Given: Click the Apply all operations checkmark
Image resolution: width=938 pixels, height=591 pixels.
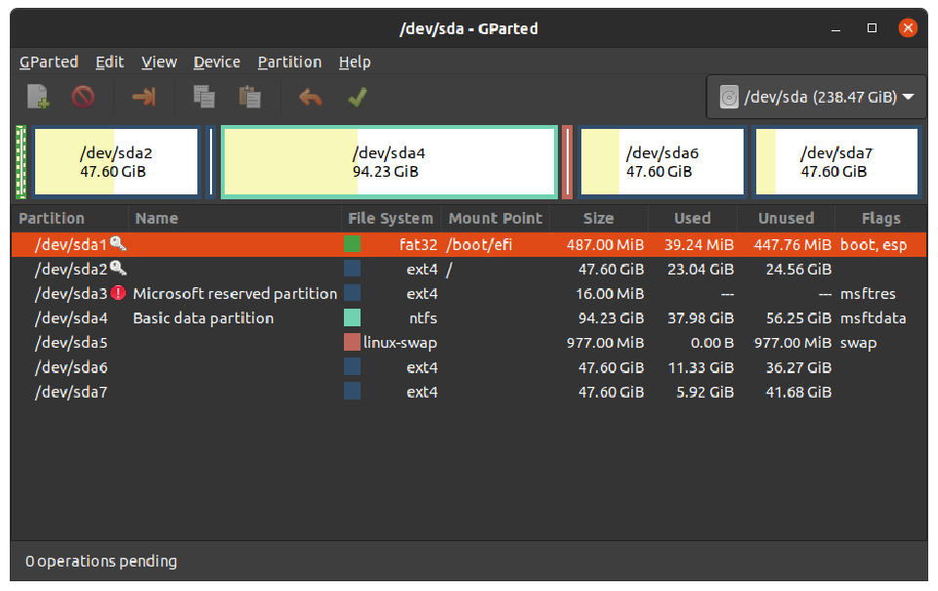Looking at the screenshot, I should click(x=357, y=97).
